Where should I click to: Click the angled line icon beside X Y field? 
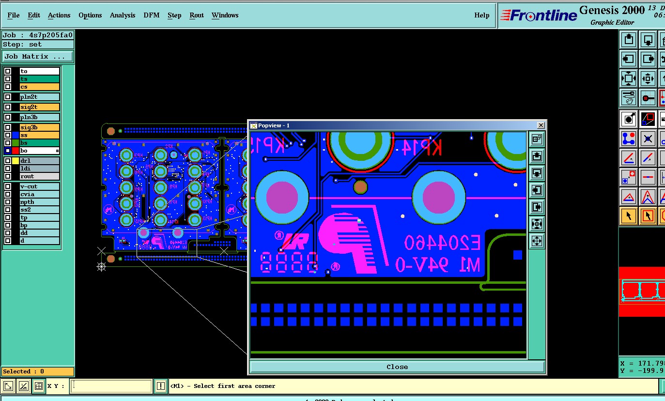point(23,386)
